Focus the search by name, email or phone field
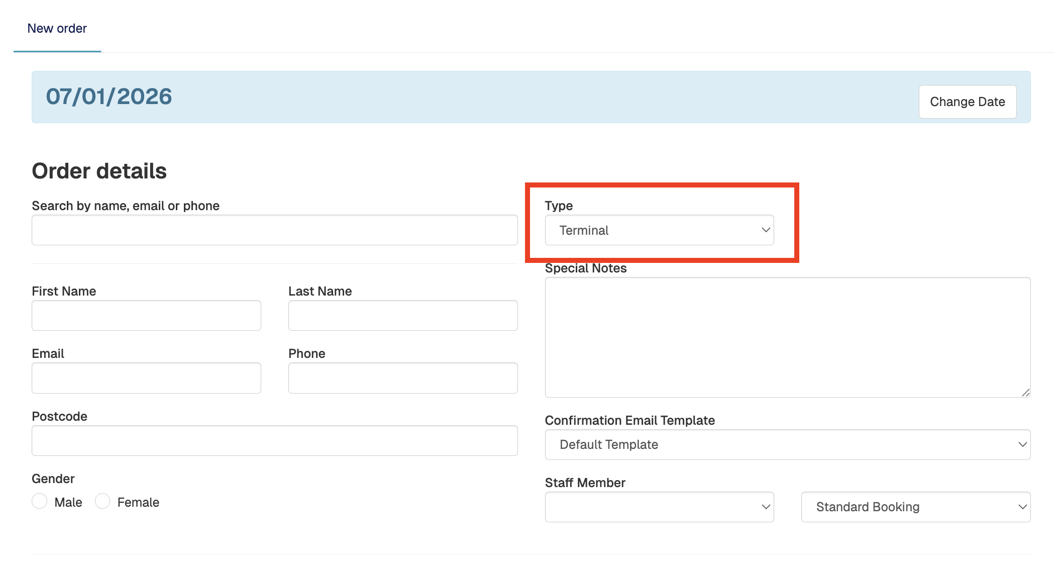The width and height of the screenshot is (1054, 563). coord(274,230)
